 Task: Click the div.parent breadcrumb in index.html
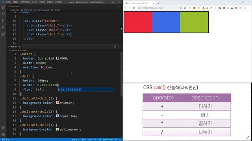coord(44,10)
